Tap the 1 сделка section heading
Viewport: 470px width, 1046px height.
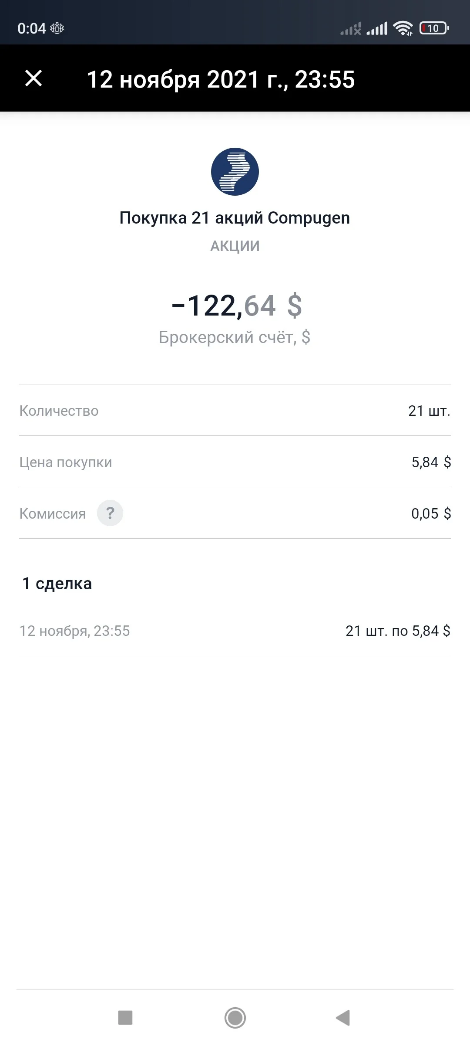coord(57,583)
